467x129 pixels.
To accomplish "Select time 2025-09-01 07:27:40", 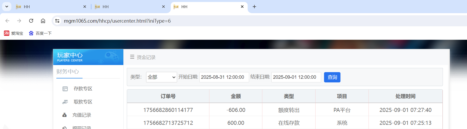I will [x=406, y=110].
